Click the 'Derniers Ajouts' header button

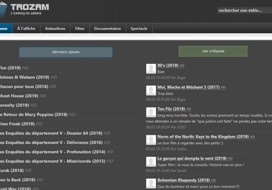coord(66,52)
